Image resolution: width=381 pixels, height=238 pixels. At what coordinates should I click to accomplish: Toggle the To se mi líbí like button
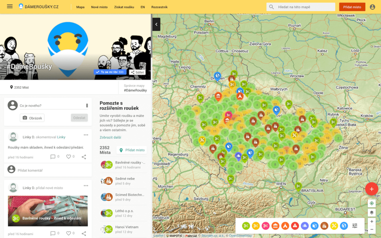point(110,72)
